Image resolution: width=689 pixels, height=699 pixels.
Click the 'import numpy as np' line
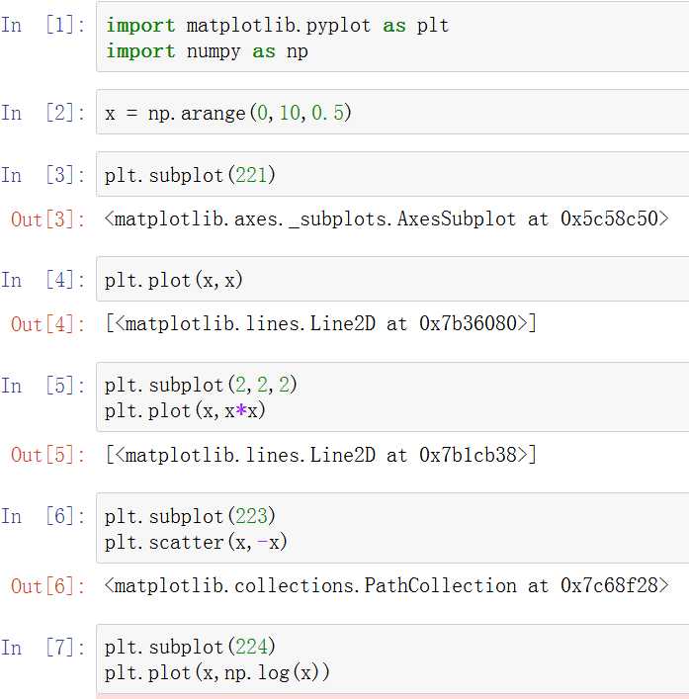[x=207, y=51]
